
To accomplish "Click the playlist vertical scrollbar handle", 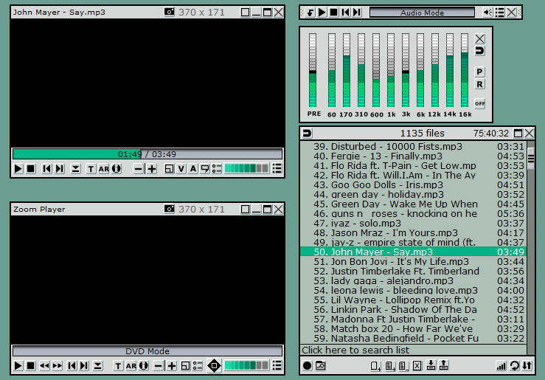I will (x=531, y=159).
